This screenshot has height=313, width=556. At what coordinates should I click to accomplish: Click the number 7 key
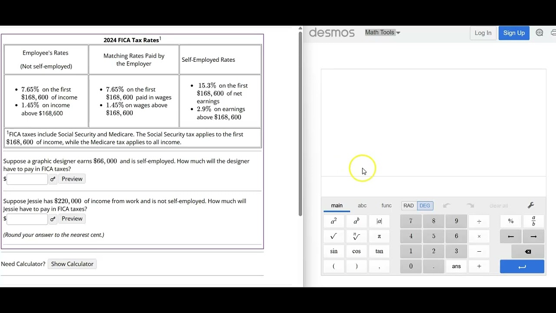pyautogui.click(x=410, y=221)
